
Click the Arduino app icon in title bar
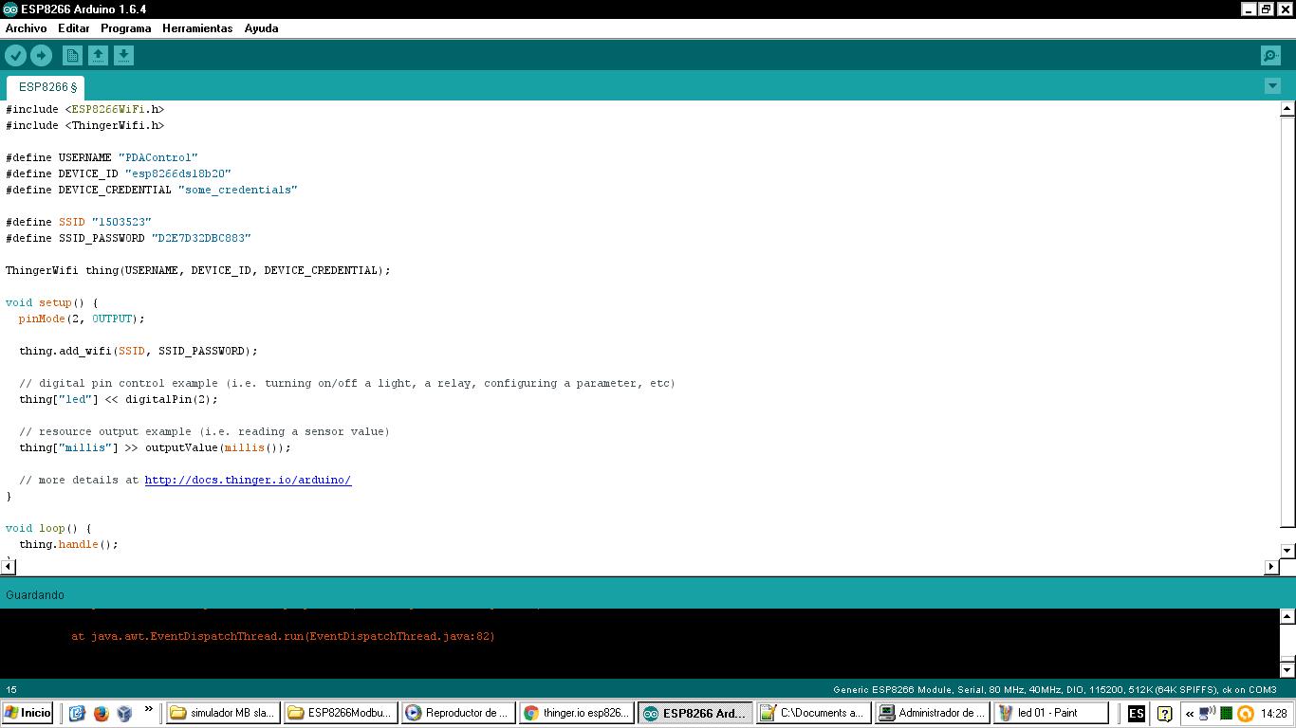pos(11,9)
